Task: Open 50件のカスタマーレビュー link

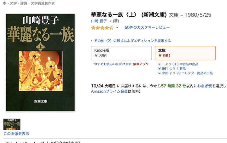Action: pos(147,27)
